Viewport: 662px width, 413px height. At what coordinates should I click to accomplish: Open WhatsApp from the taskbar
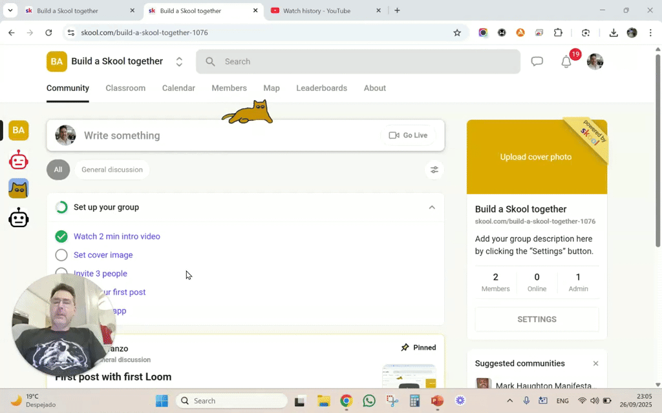pyautogui.click(x=369, y=401)
